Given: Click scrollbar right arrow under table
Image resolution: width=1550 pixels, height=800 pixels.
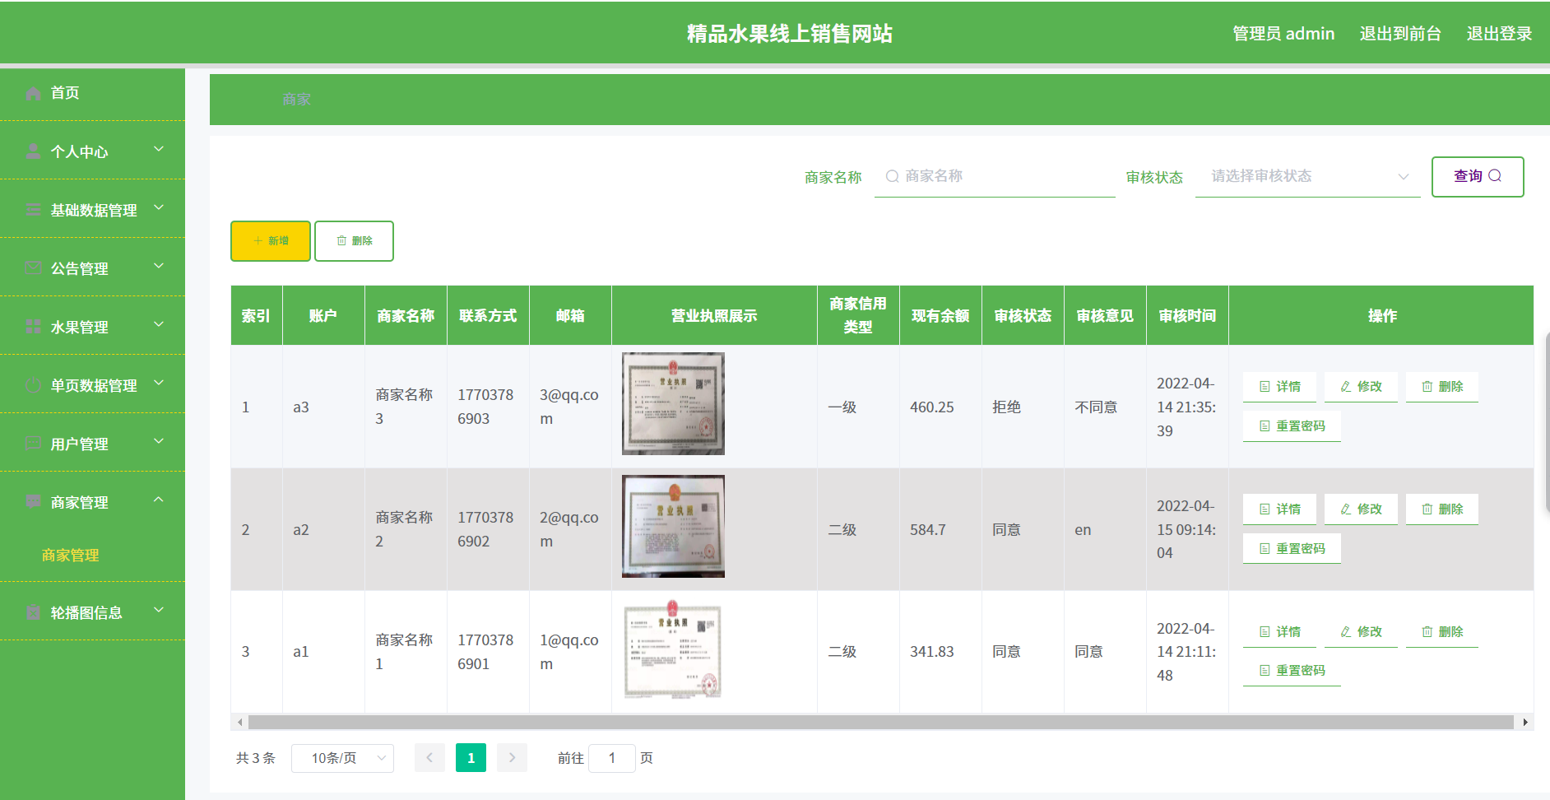Looking at the screenshot, I should point(1525,723).
